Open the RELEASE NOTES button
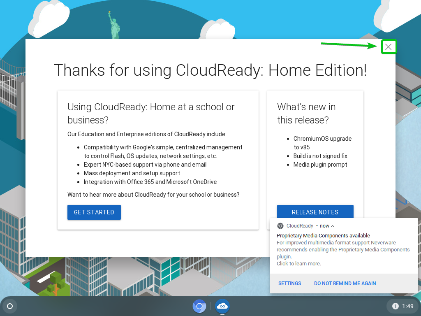This screenshot has height=316, width=421. click(x=315, y=212)
